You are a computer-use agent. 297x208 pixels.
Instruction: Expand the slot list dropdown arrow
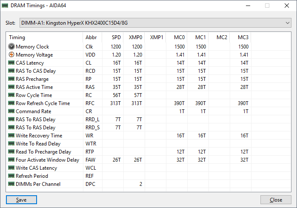[x=288, y=23]
